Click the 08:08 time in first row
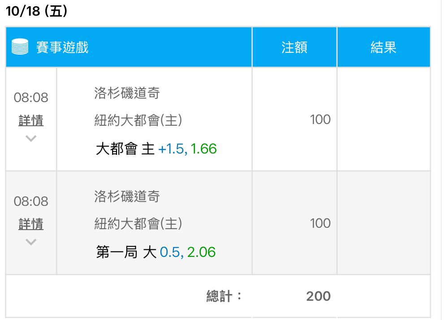This screenshot has width=447, height=320. tap(31, 98)
